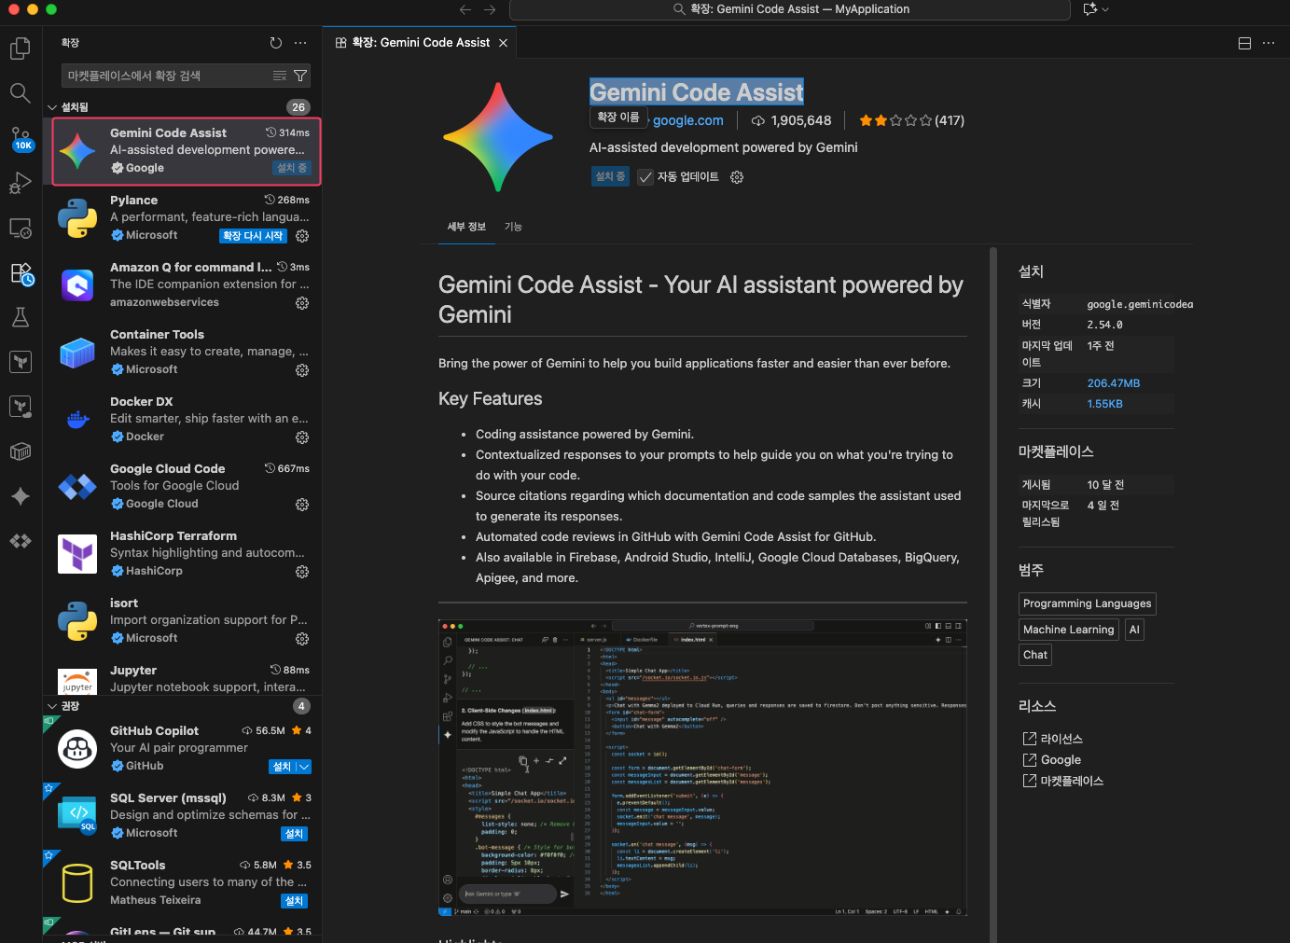Open the Search view in activity bar
1290x943 pixels.
21,92
